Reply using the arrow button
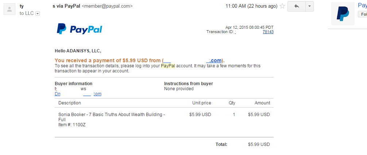367x155 pixels. 297,6
